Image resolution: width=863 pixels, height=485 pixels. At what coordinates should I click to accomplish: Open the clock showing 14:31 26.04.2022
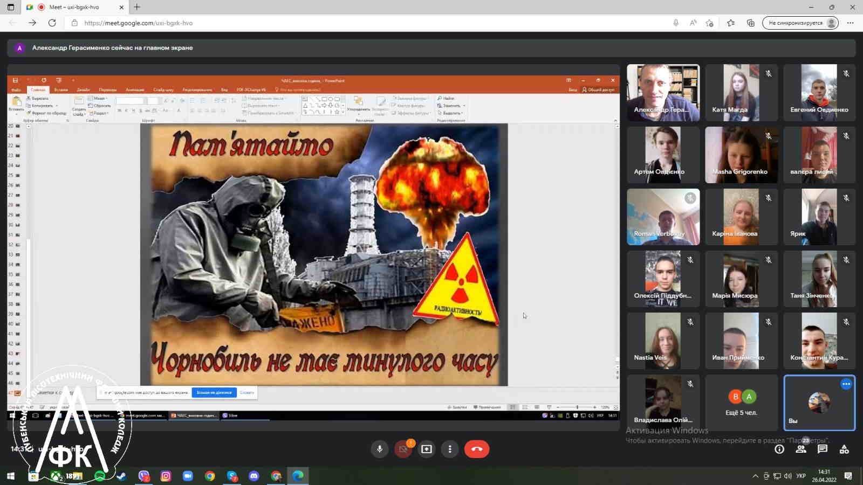pyautogui.click(x=824, y=476)
